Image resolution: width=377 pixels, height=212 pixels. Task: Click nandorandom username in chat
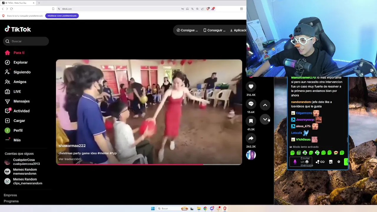click(301, 102)
